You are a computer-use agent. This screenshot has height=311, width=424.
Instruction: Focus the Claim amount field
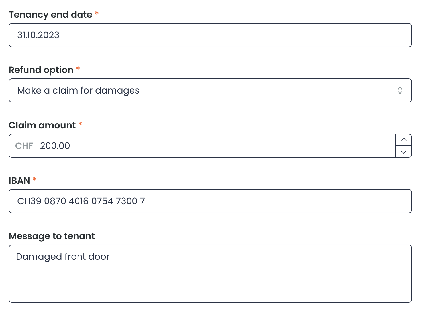pos(199,146)
